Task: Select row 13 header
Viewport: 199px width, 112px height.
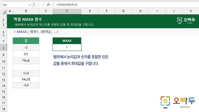Action: (3, 80)
